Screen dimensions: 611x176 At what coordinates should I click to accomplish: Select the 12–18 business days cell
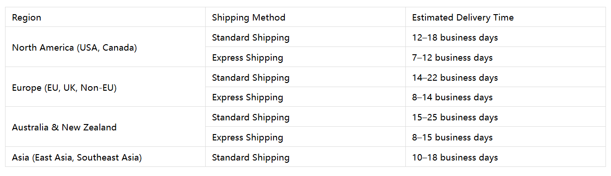point(506,37)
